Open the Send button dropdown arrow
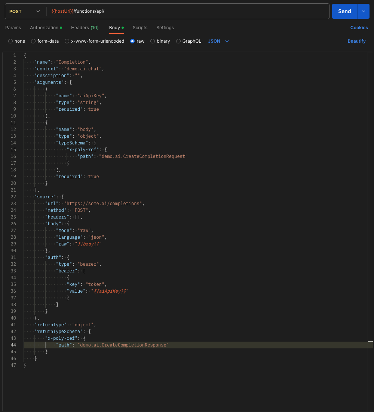This screenshot has height=412, width=374. pos(362,11)
